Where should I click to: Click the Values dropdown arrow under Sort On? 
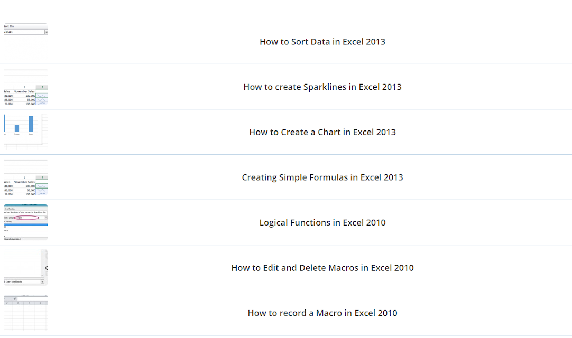(x=46, y=32)
